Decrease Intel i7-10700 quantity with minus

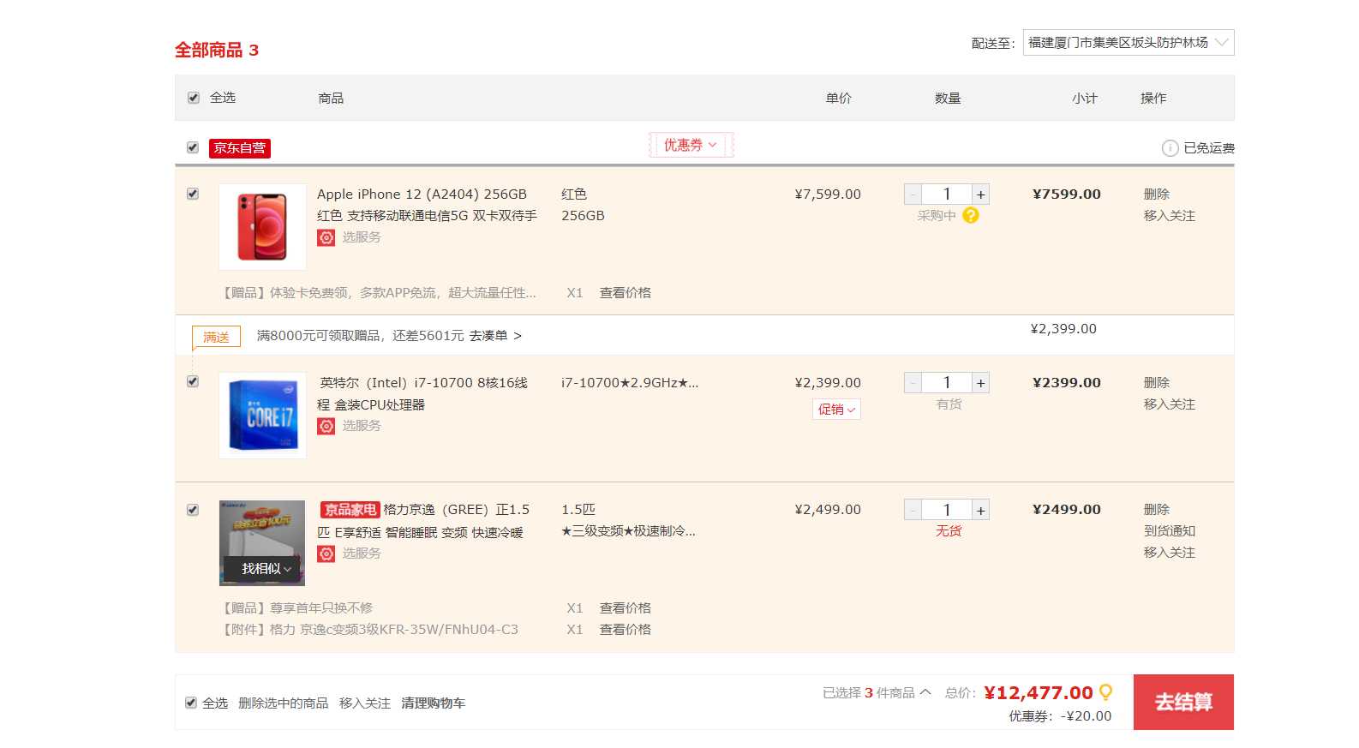(913, 383)
